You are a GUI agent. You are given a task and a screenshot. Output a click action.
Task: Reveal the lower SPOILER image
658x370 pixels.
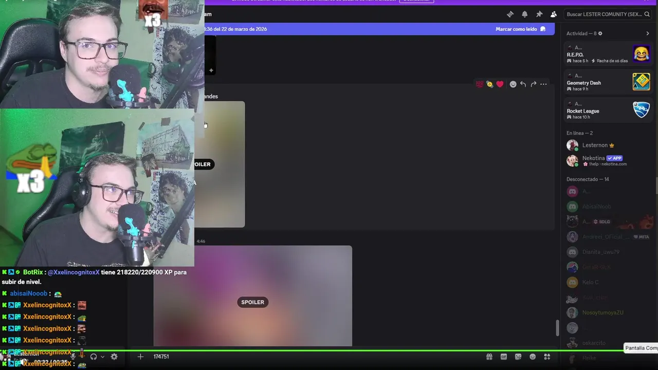coord(252,296)
